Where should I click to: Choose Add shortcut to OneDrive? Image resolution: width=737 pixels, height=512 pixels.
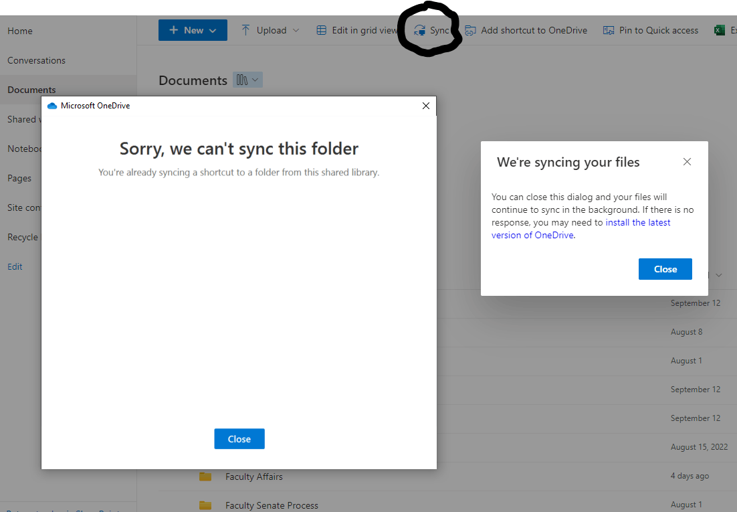534,30
